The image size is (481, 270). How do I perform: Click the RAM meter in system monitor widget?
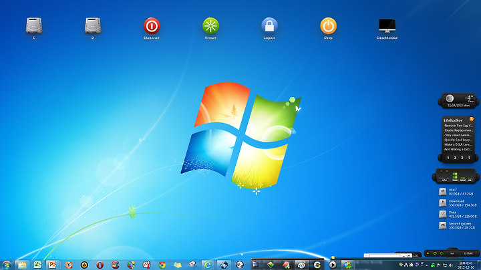coord(455,177)
